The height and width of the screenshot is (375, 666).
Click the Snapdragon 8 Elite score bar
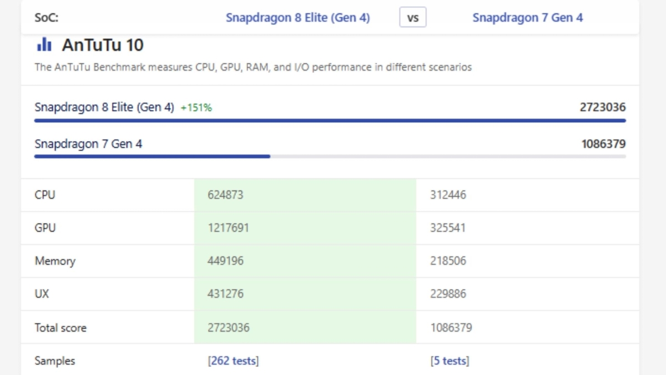click(x=330, y=120)
